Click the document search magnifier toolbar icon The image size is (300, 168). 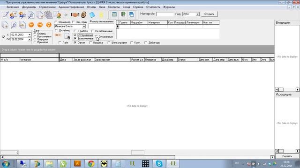pyautogui.click(x=31, y=15)
